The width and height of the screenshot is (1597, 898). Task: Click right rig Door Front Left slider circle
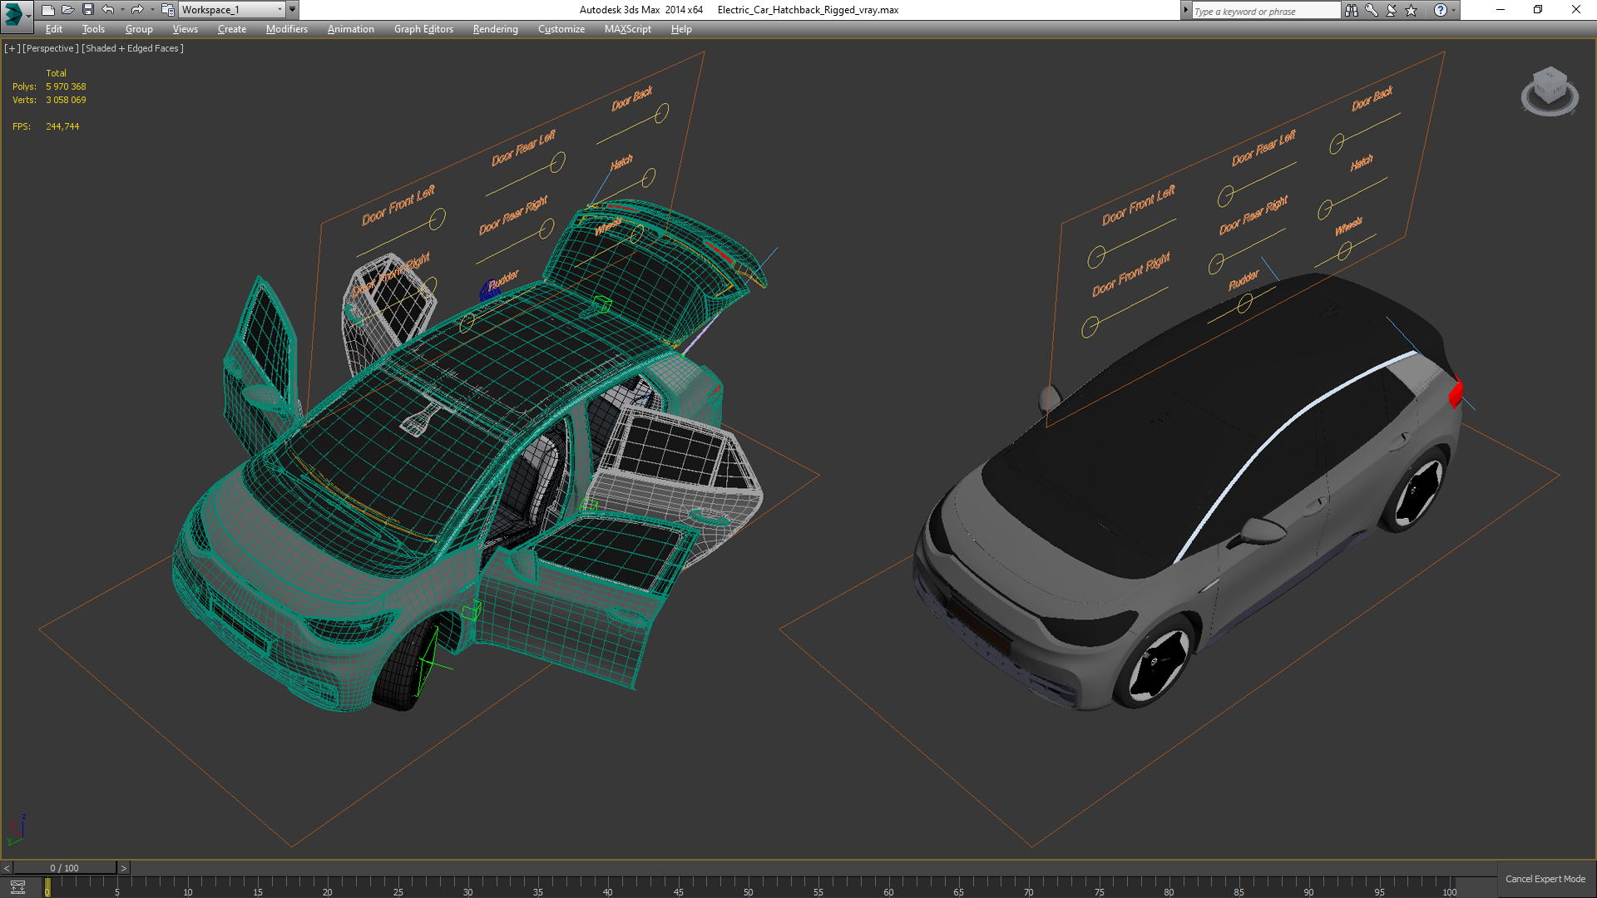[1096, 257]
